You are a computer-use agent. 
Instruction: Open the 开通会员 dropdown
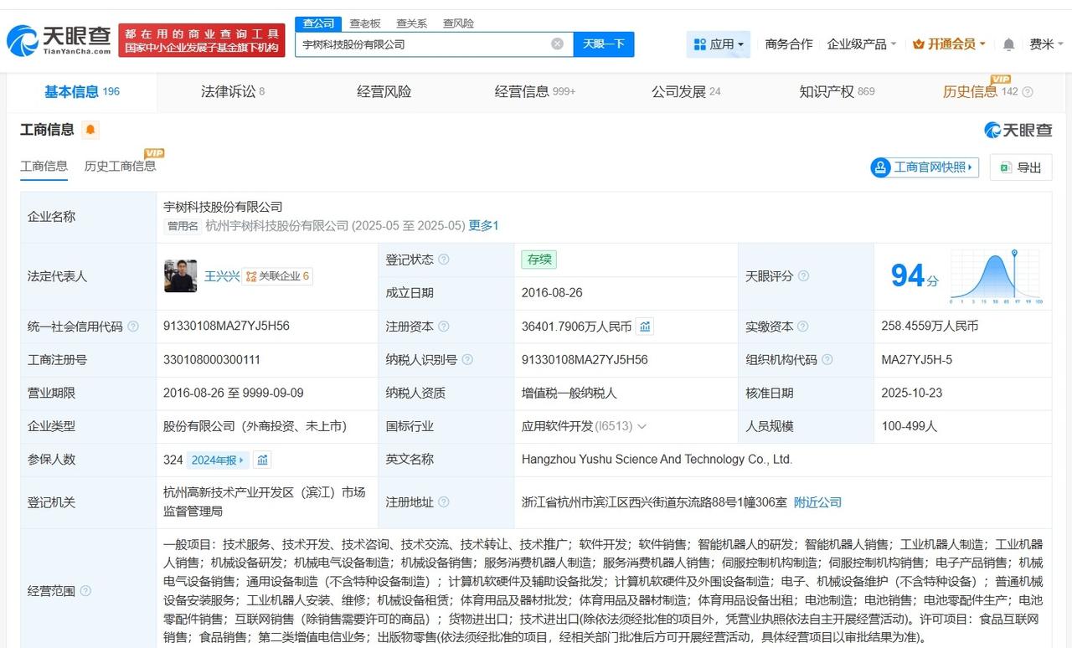[x=949, y=44]
